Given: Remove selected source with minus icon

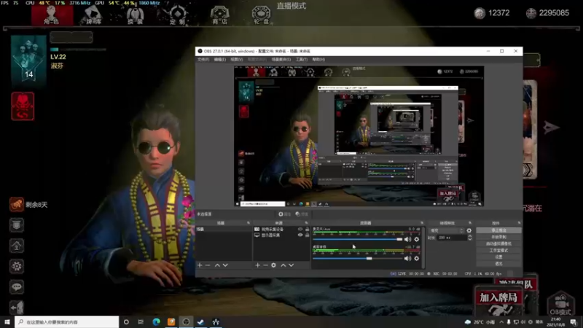Looking at the screenshot, I should click(265, 265).
